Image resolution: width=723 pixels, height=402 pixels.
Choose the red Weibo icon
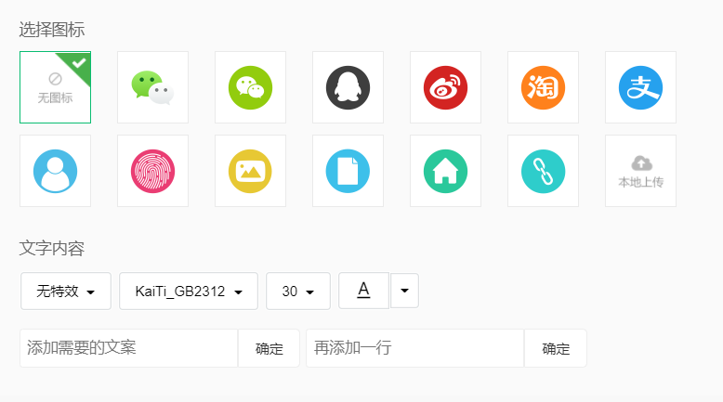tap(445, 87)
